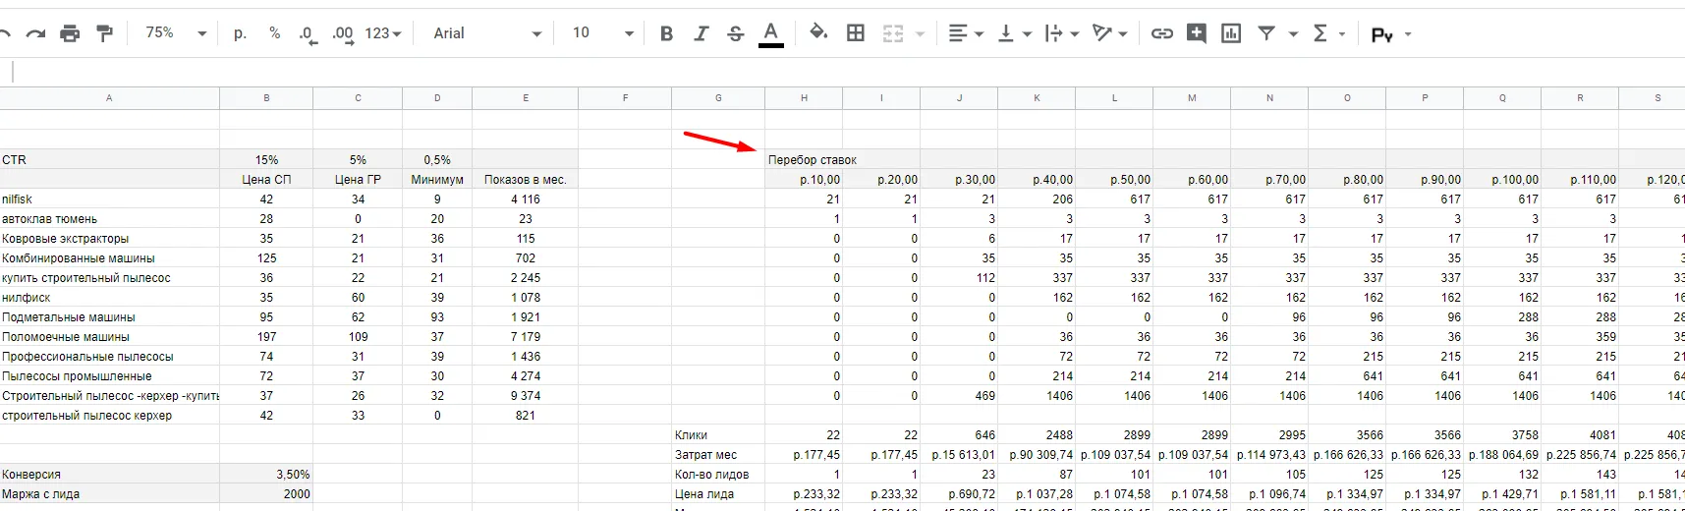This screenshot has height=511, width=1685.
Task: Select the р.10,00 bid header cell
Action: click(804, 179)
